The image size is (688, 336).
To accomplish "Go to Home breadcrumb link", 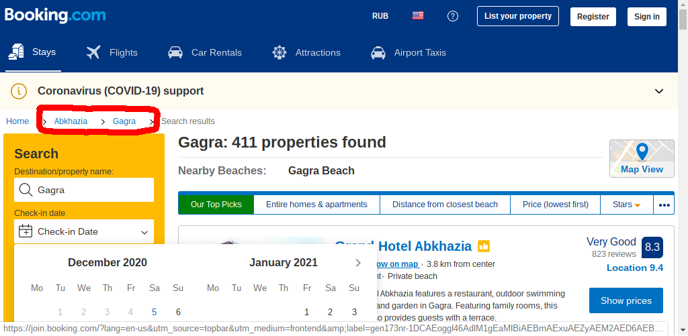I will click(17, 121).
